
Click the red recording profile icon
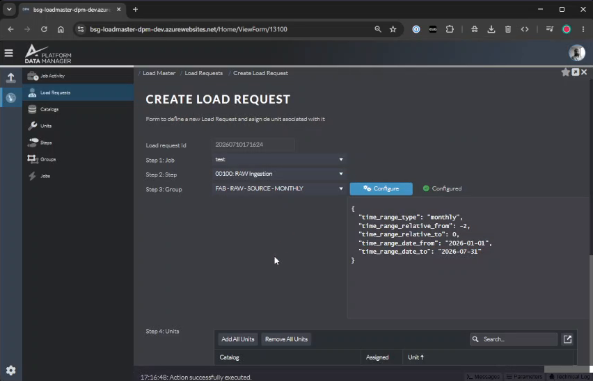(566, 29)
